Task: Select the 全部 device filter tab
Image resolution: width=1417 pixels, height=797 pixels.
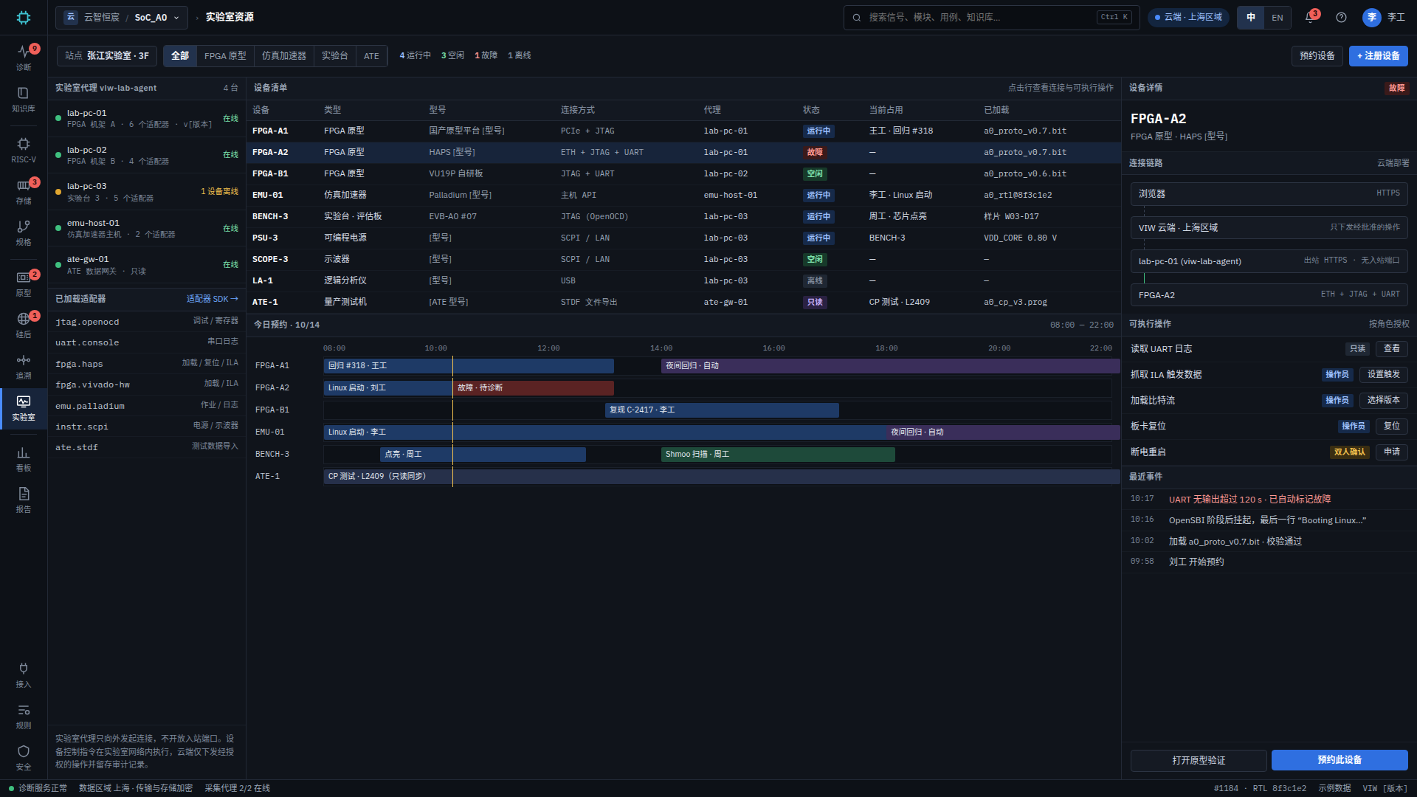Action: [180, 55]
